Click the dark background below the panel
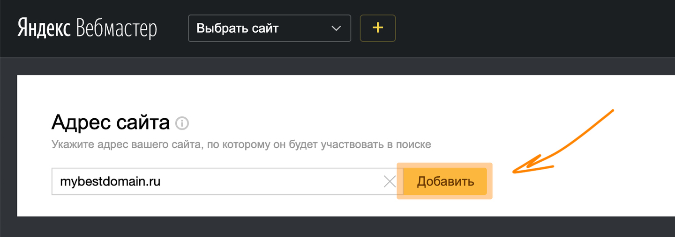675x237 pixels. point(328,227)
